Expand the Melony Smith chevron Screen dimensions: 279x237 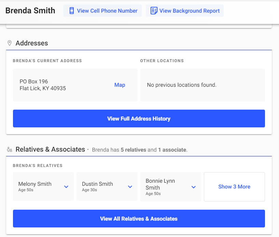coord(66,187)
